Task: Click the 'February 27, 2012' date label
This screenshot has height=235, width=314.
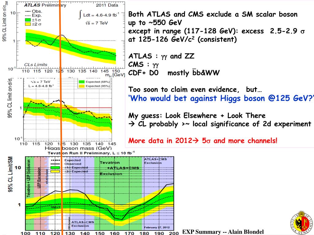Action: 157,227
